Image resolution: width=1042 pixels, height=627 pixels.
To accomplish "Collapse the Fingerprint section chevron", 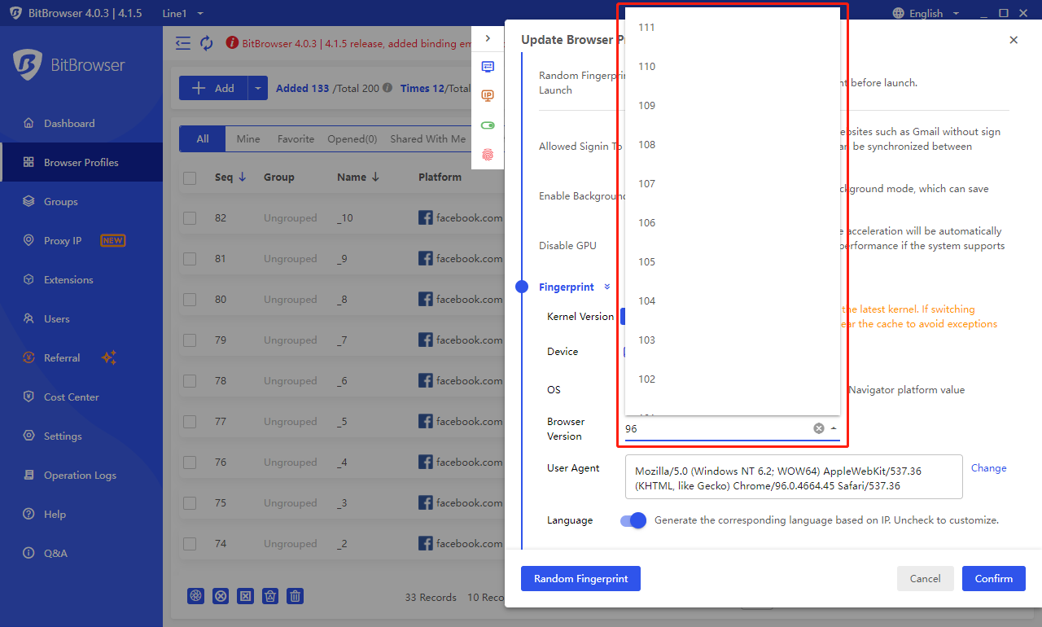I will (x=606, y=287).
